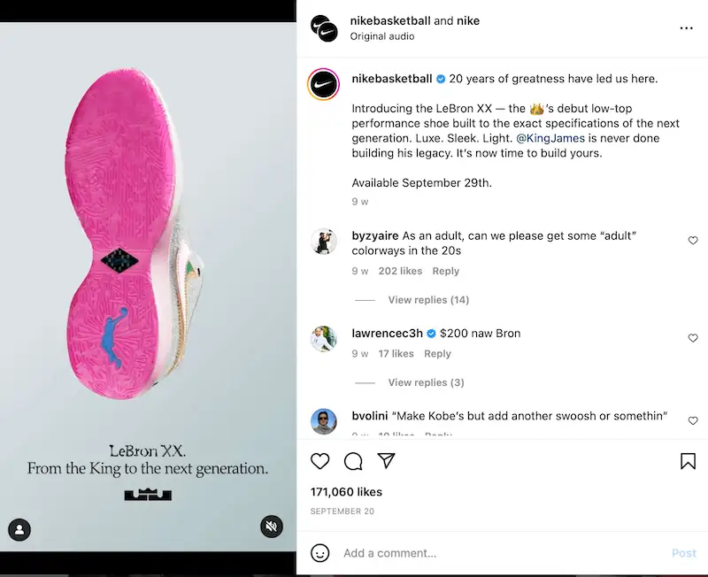708x577 pixels.
Task: Like the post with the heart icon
Action: coord(320,461)
